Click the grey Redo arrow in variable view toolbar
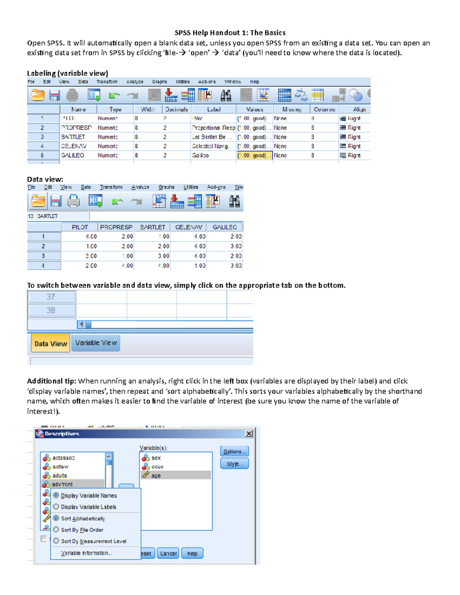The height and width of the screenshot is (595, 460). coord(133,95)
